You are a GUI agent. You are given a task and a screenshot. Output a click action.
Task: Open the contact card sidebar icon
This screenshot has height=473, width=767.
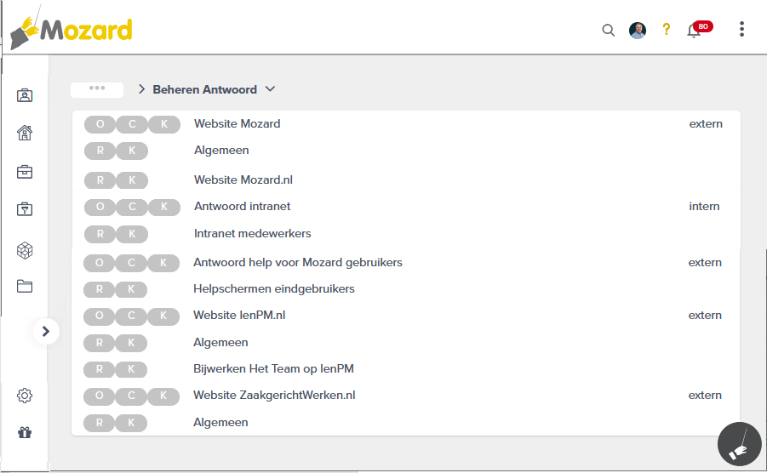[25, 94]
